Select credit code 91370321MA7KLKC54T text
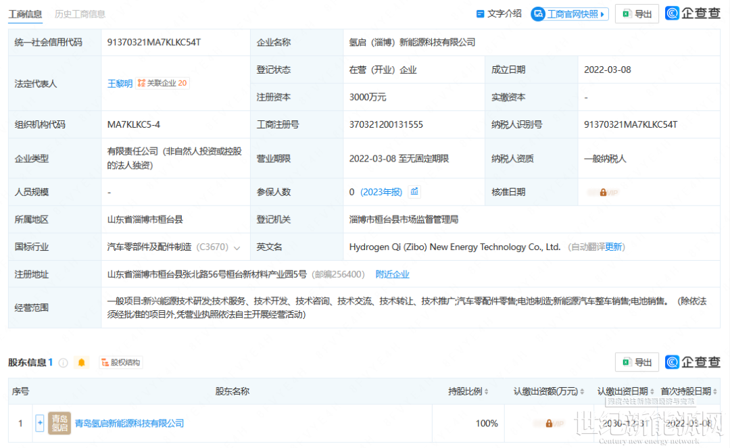The height and width of the screenshot is (448, 730). (154, 43)
